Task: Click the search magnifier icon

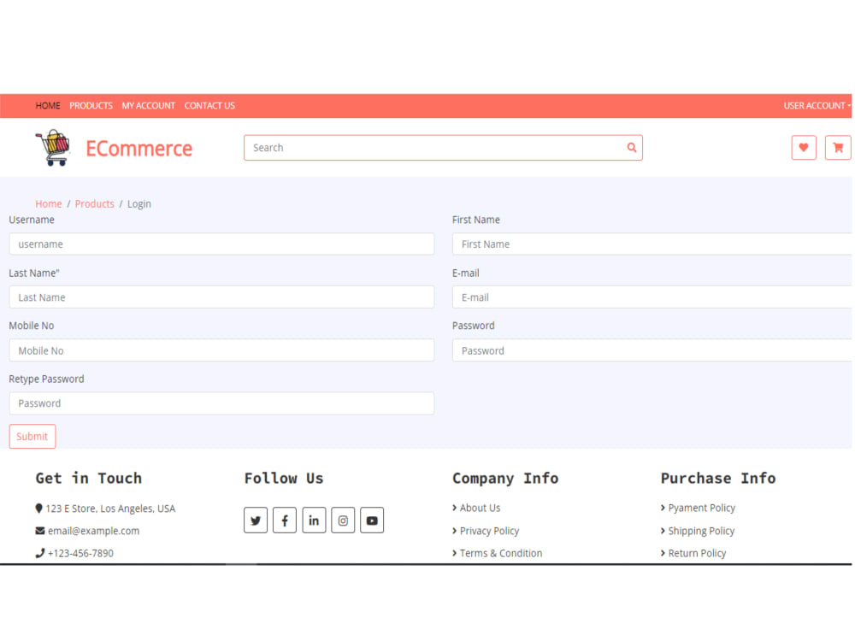Action: point(632,148)
